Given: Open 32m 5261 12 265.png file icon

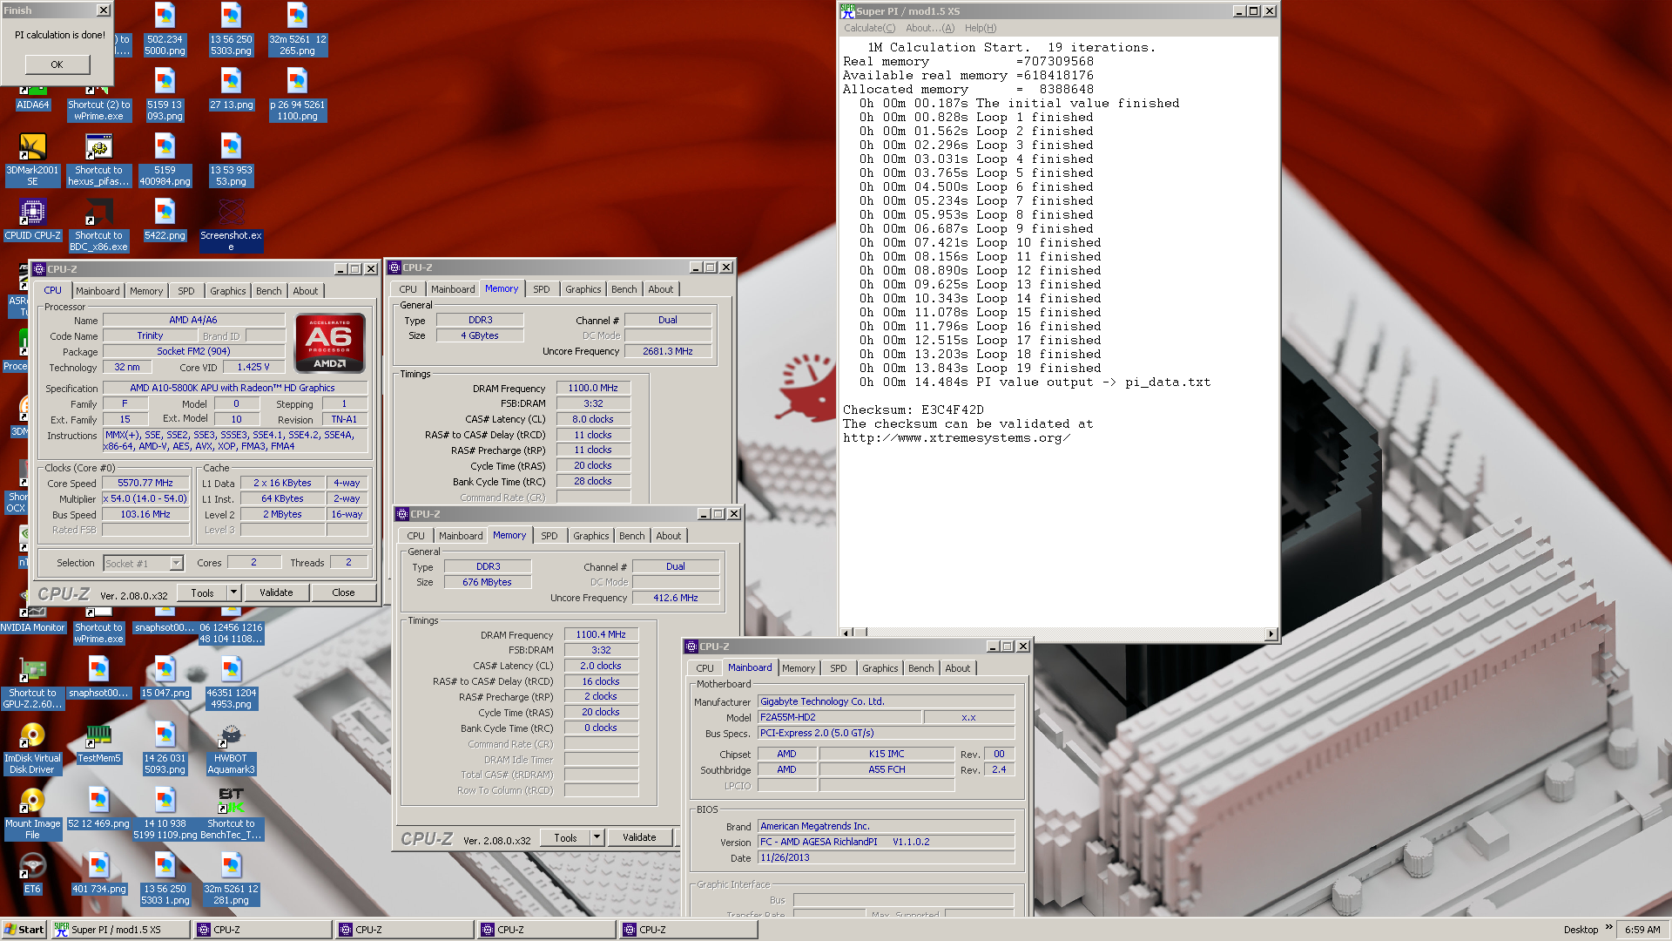Looking at the screenshot, I should (x=297, y=30).
